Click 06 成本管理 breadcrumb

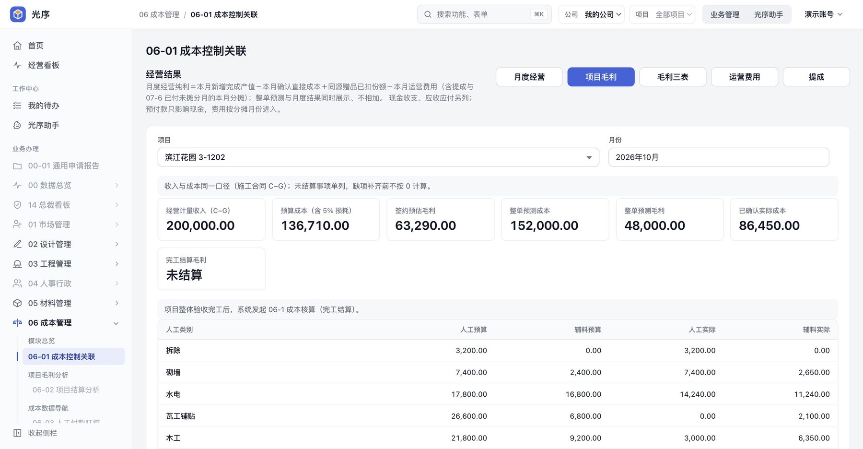[x=159, y=15]
